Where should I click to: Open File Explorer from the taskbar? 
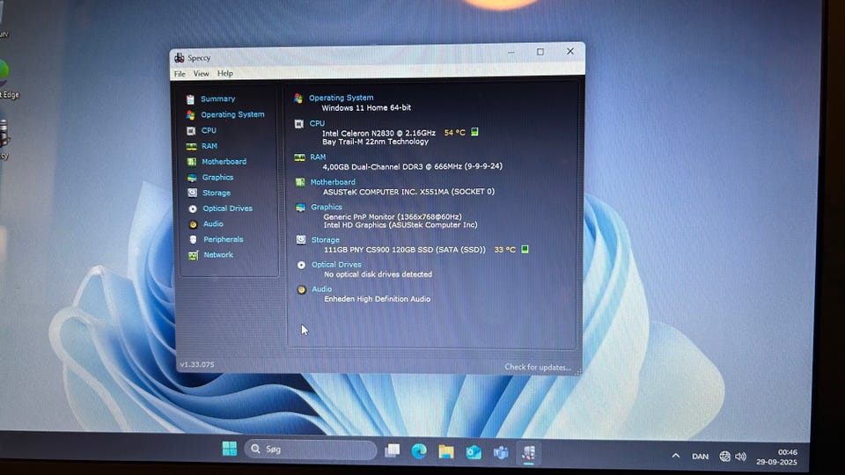click(445, 452)
